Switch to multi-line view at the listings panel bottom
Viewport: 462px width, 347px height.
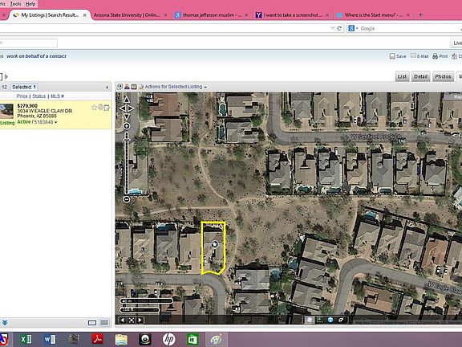[104, 323]
